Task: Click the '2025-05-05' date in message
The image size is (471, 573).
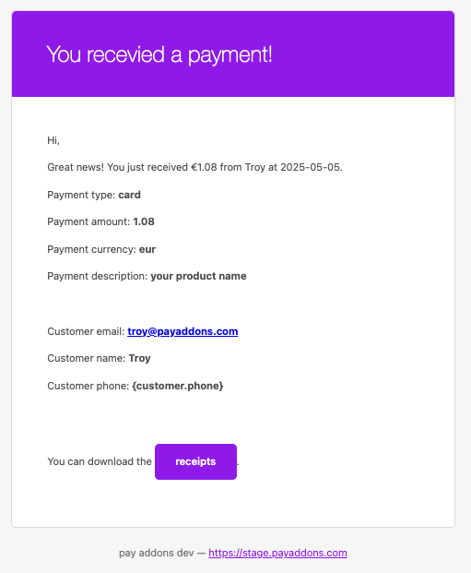Action: click(310, 167)
